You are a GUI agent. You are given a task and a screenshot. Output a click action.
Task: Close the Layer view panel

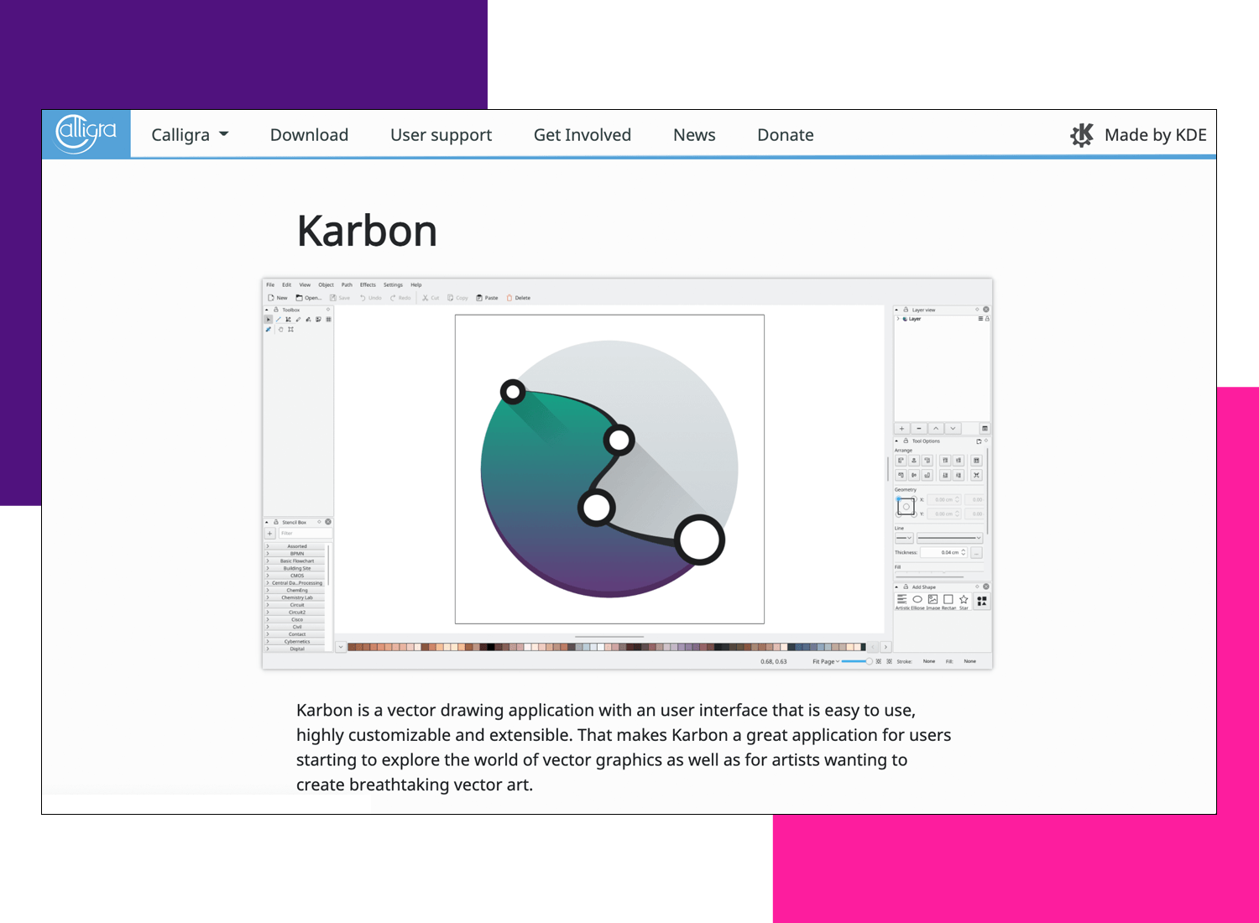click(x=986, y=310)
